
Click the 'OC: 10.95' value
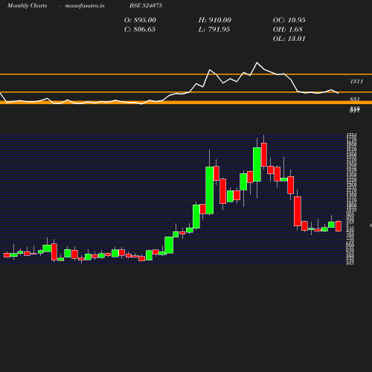coord(289,20)
